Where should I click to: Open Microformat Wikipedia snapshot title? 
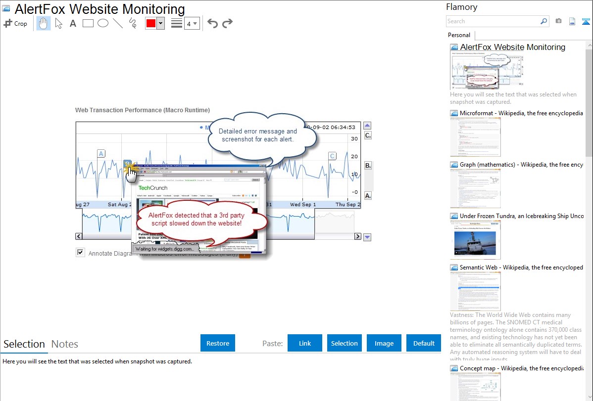tap(521, 113)
